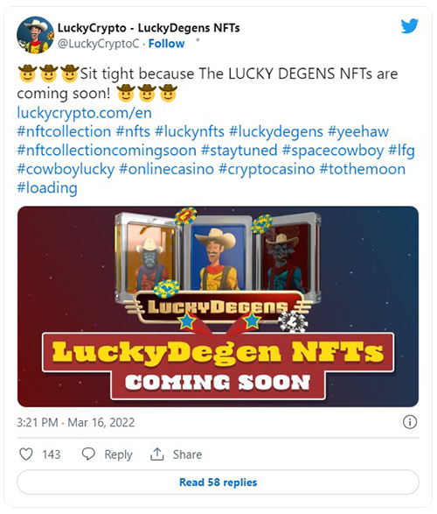This screenshot has height=514, width=437.
Task: Open the #yeehaw hashtag
Action: [358, 131]
